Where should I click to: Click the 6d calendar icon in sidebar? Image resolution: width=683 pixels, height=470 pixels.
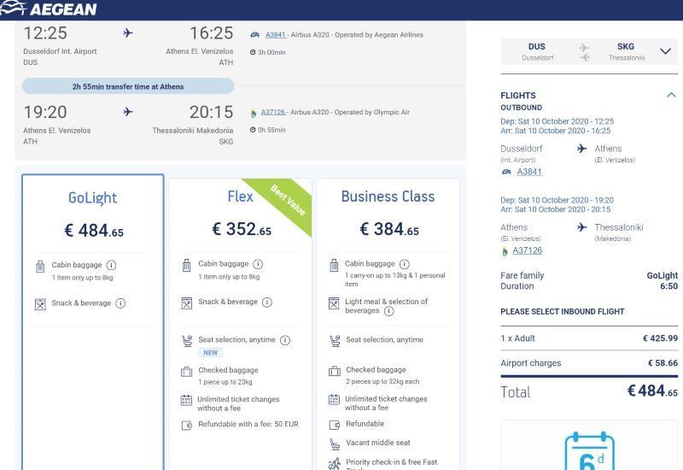(589, 451)
